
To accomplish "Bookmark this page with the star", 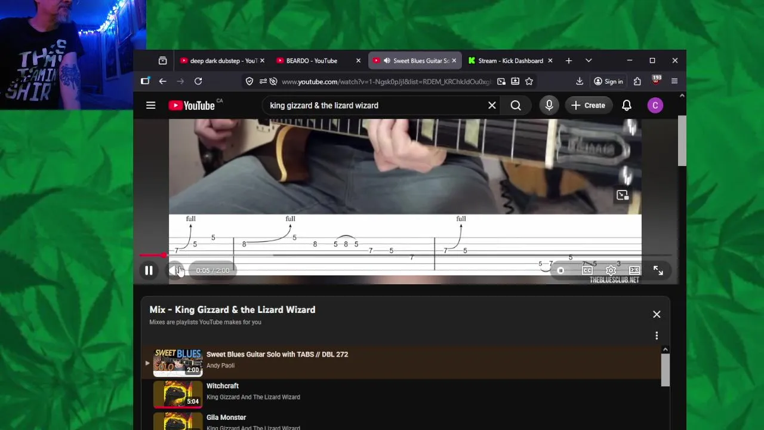I will coord(529,81).
